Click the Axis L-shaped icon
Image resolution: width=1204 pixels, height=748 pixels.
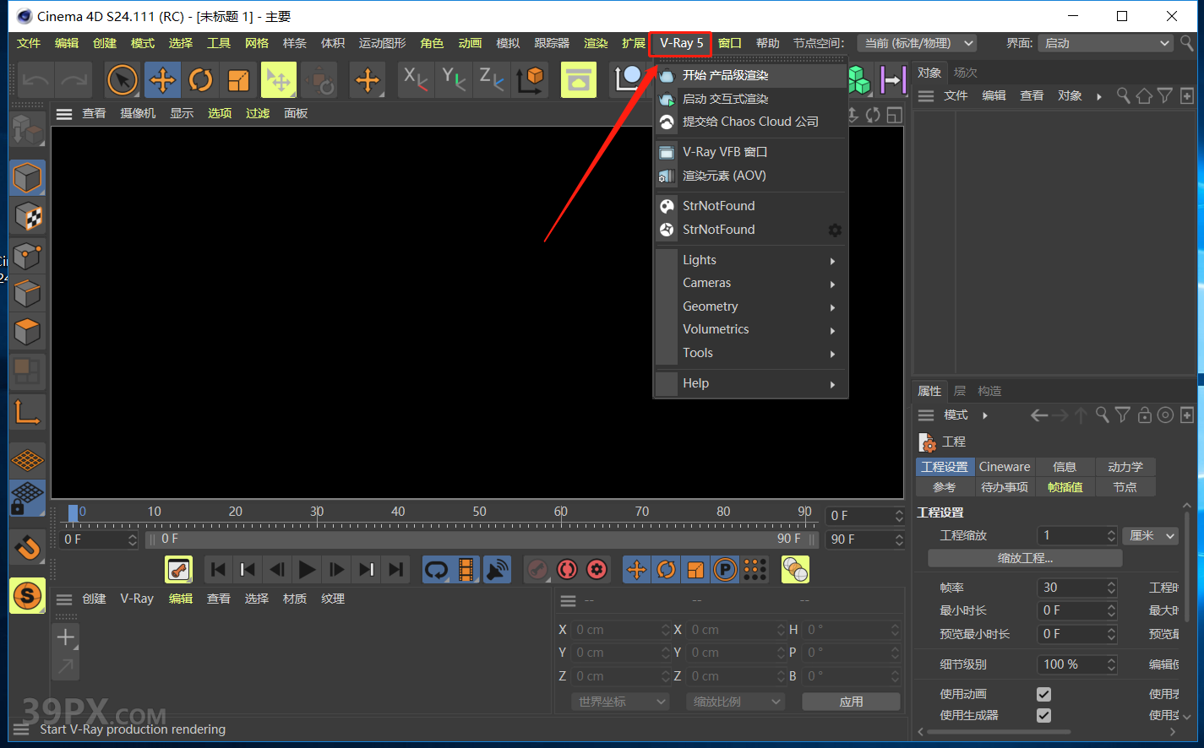point(27,412)
